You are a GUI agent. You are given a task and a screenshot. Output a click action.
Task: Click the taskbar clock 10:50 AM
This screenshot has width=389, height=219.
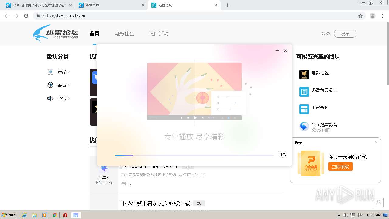[x=374, y=215]
